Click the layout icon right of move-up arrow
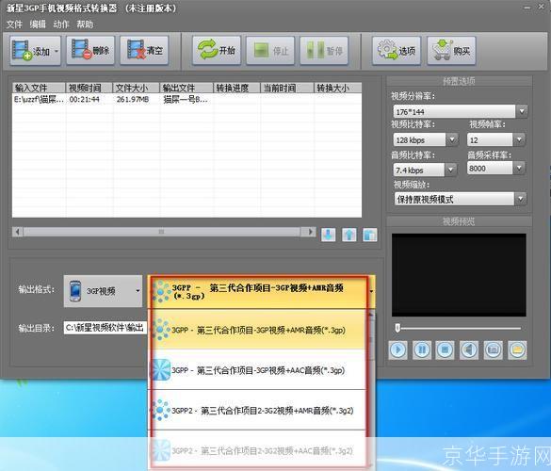 tap(369, 235)
